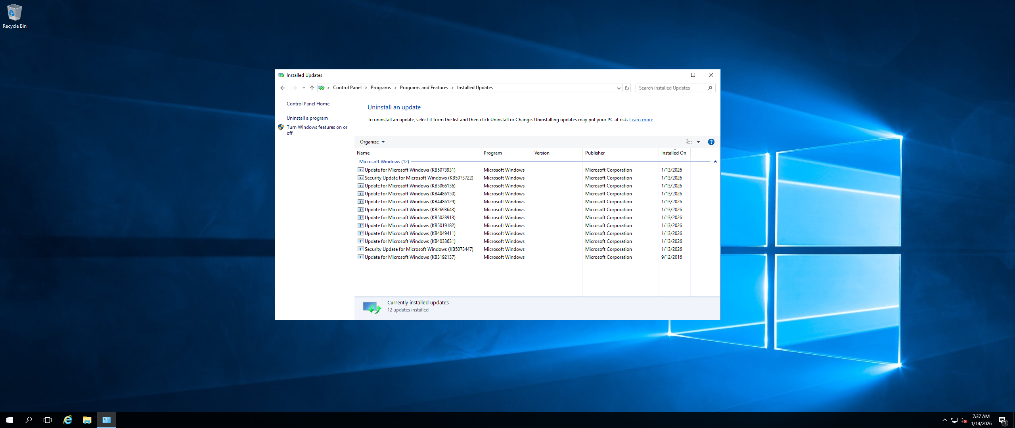Open the address bar history dropdown
Screen dimensions: 1015x428
coord(619,88)
